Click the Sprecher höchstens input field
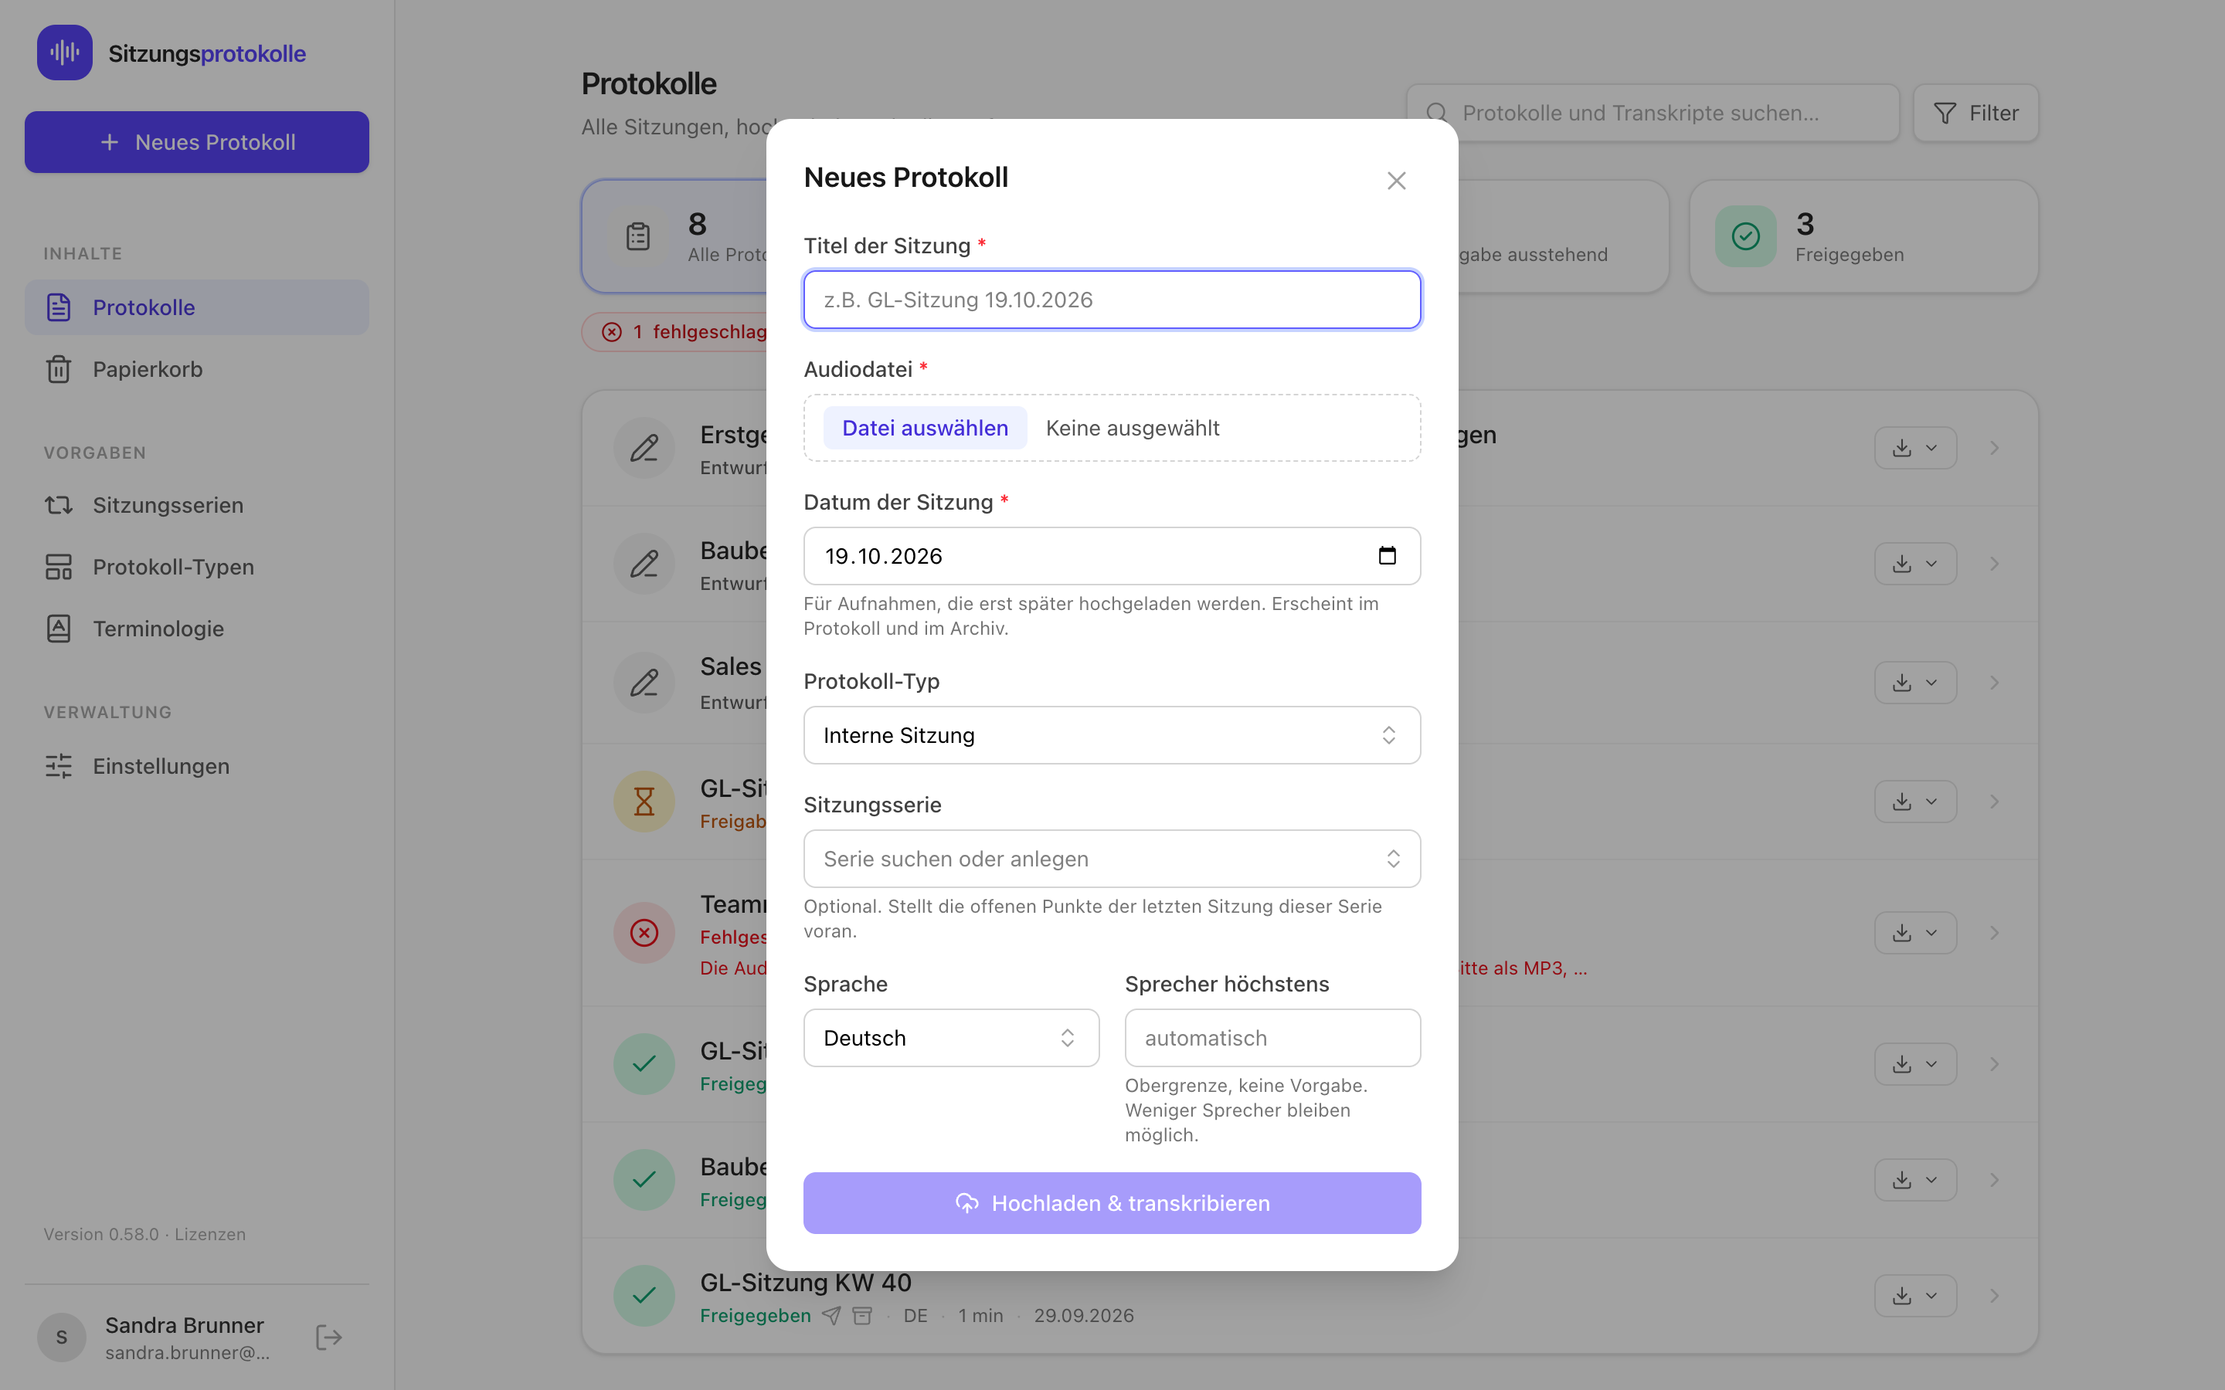Viewport: 2225px width, 1390px height. (x=1272, y=1038)
